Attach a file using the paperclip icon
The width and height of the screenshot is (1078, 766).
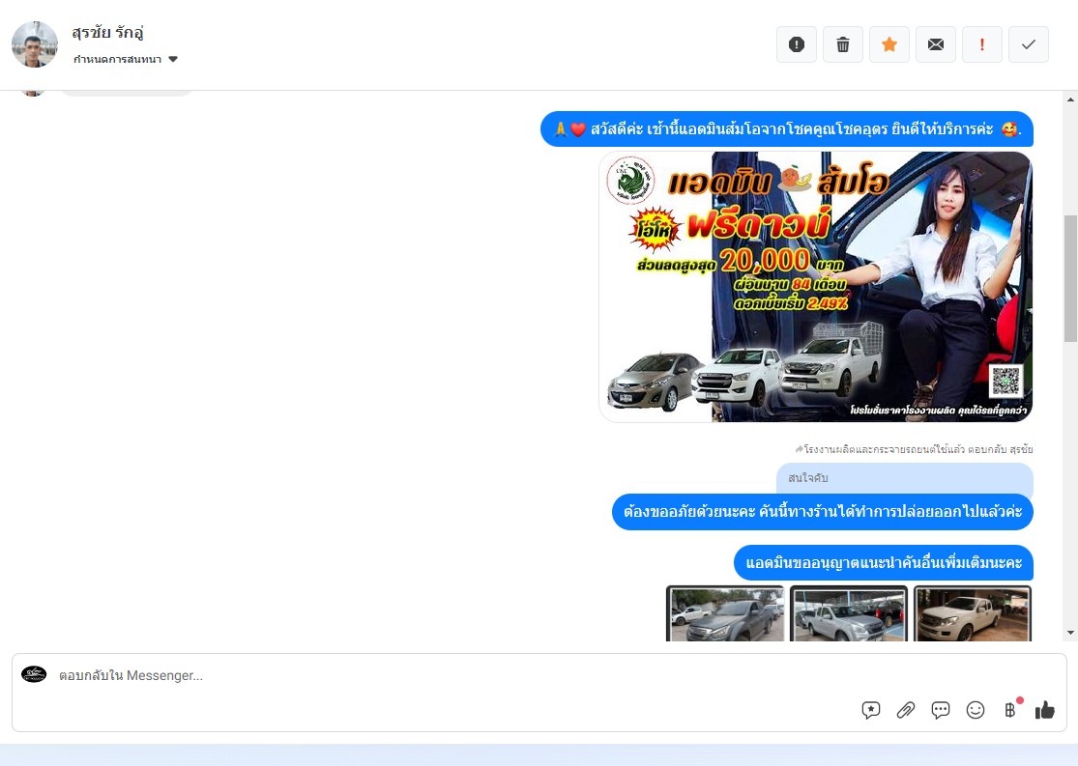coord(906,710)
